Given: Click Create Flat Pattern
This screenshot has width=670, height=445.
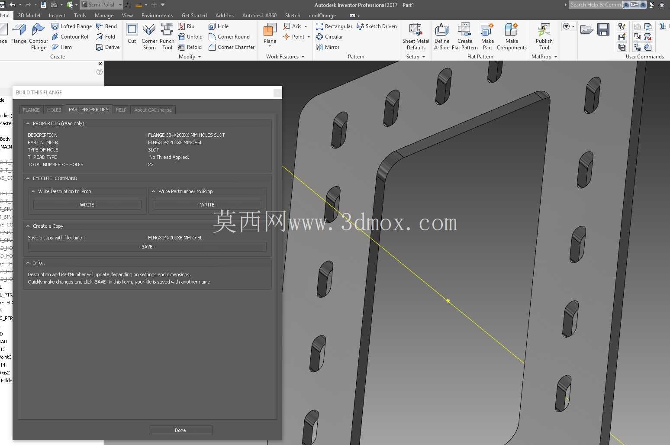Looking at the screenshot, I should point(465,36).
